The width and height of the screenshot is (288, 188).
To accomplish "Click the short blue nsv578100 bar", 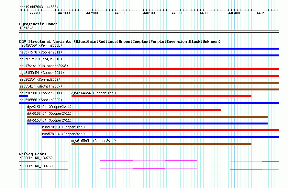I will tap(24, 96).
